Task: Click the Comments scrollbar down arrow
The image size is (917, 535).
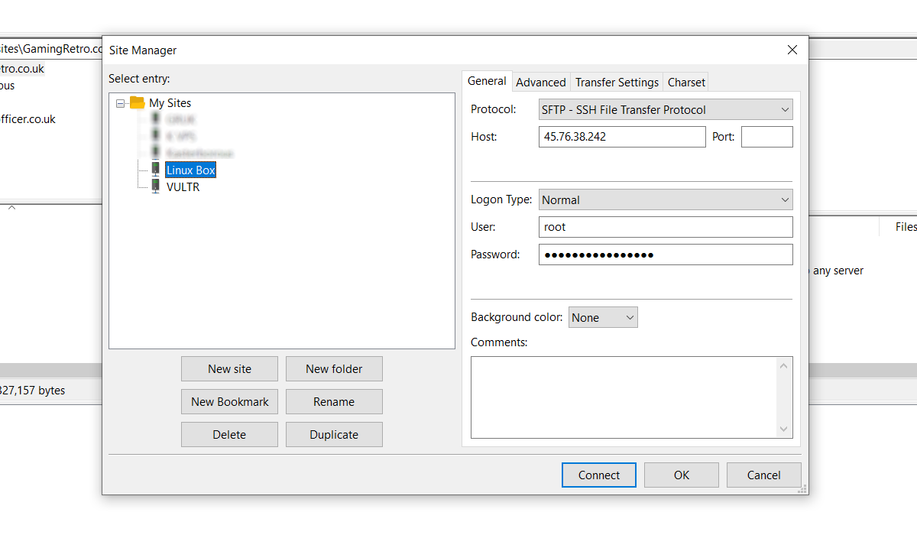Action: [x=783, y=430]
